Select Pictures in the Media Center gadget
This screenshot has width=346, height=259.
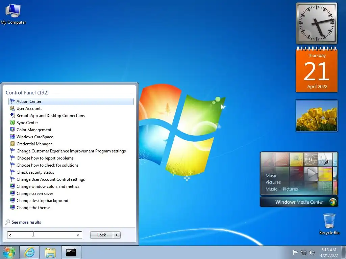coord(273,182)
